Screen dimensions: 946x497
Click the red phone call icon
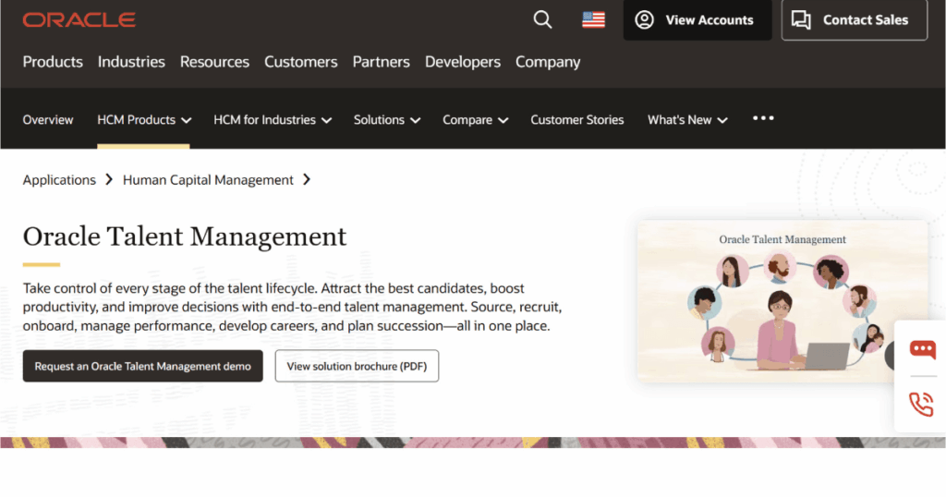tap(921, 404)
